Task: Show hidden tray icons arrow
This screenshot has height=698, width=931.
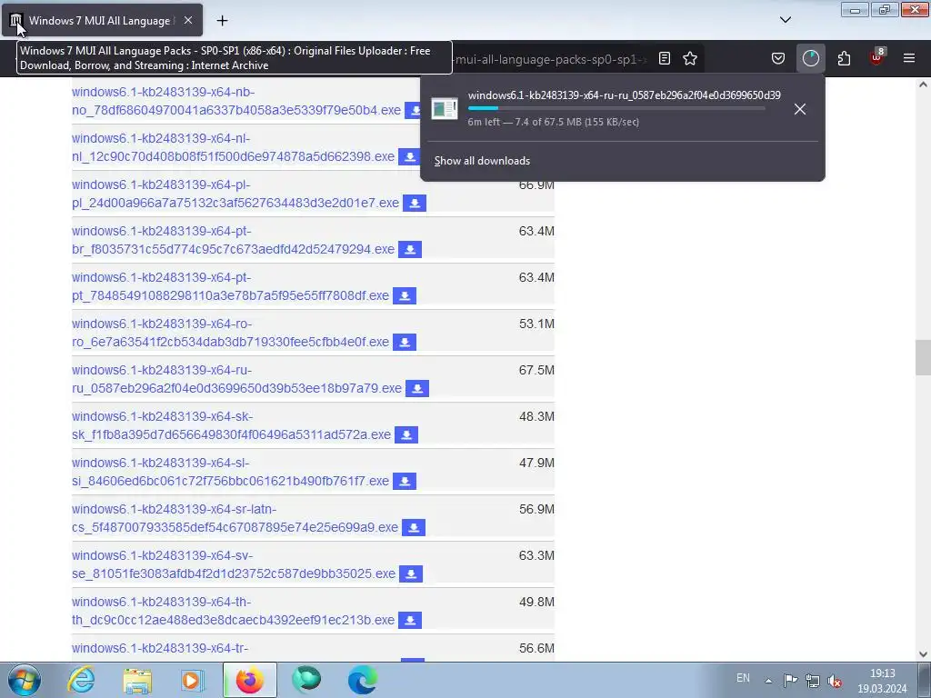Action: pyautogui.click(x=768, y=681)
